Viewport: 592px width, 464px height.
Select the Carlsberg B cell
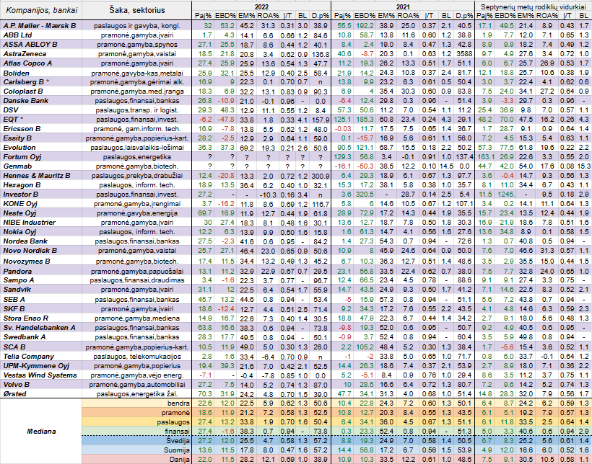(x=41, y=82)
